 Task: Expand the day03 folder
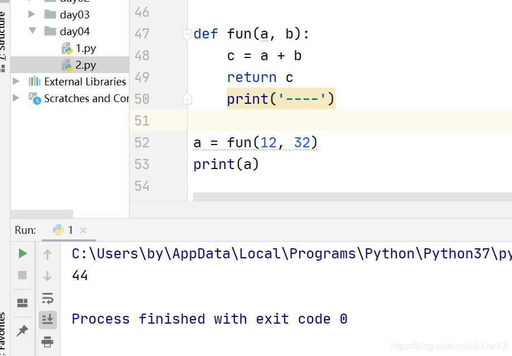pyautogui.click(x=32, y=14)
